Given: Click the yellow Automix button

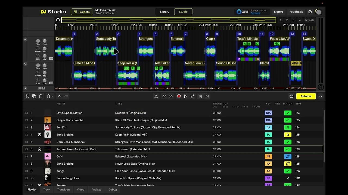Looking at the screenshot, I should click(x=306, y=96).
